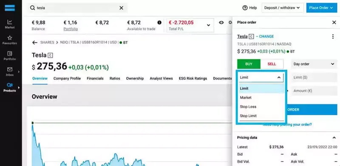
Task: Switch to the Ownership tab
Action: coord(135,78)
